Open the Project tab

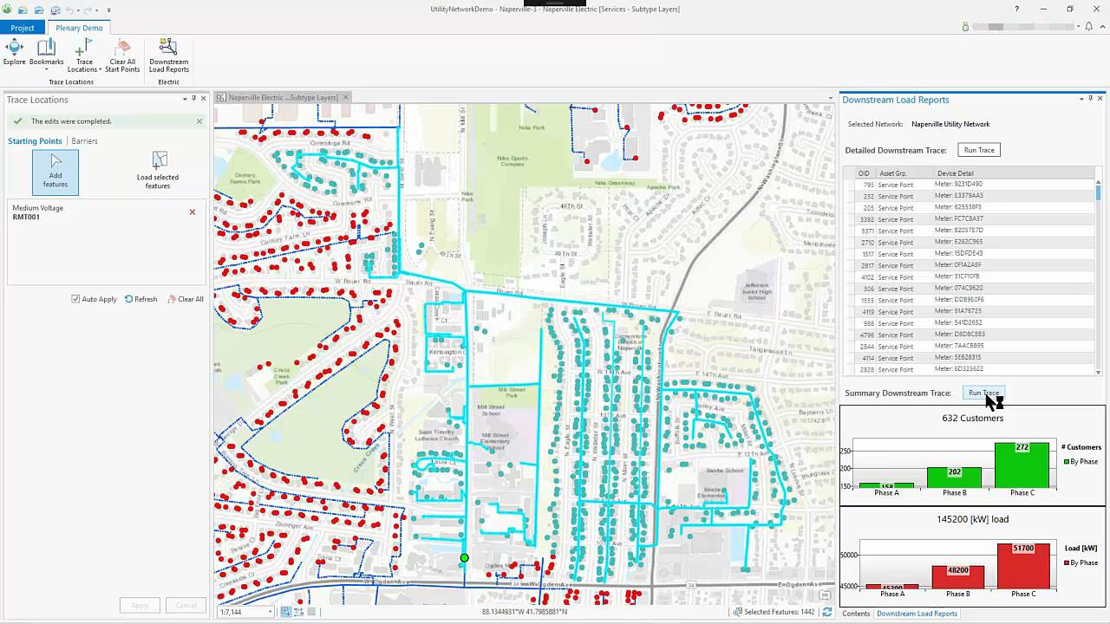[x=23, y=28]
